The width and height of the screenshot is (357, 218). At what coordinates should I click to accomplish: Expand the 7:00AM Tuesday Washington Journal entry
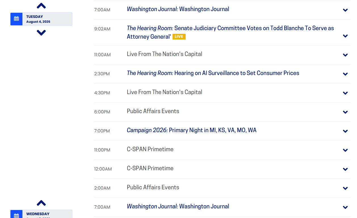coord(345,10)
